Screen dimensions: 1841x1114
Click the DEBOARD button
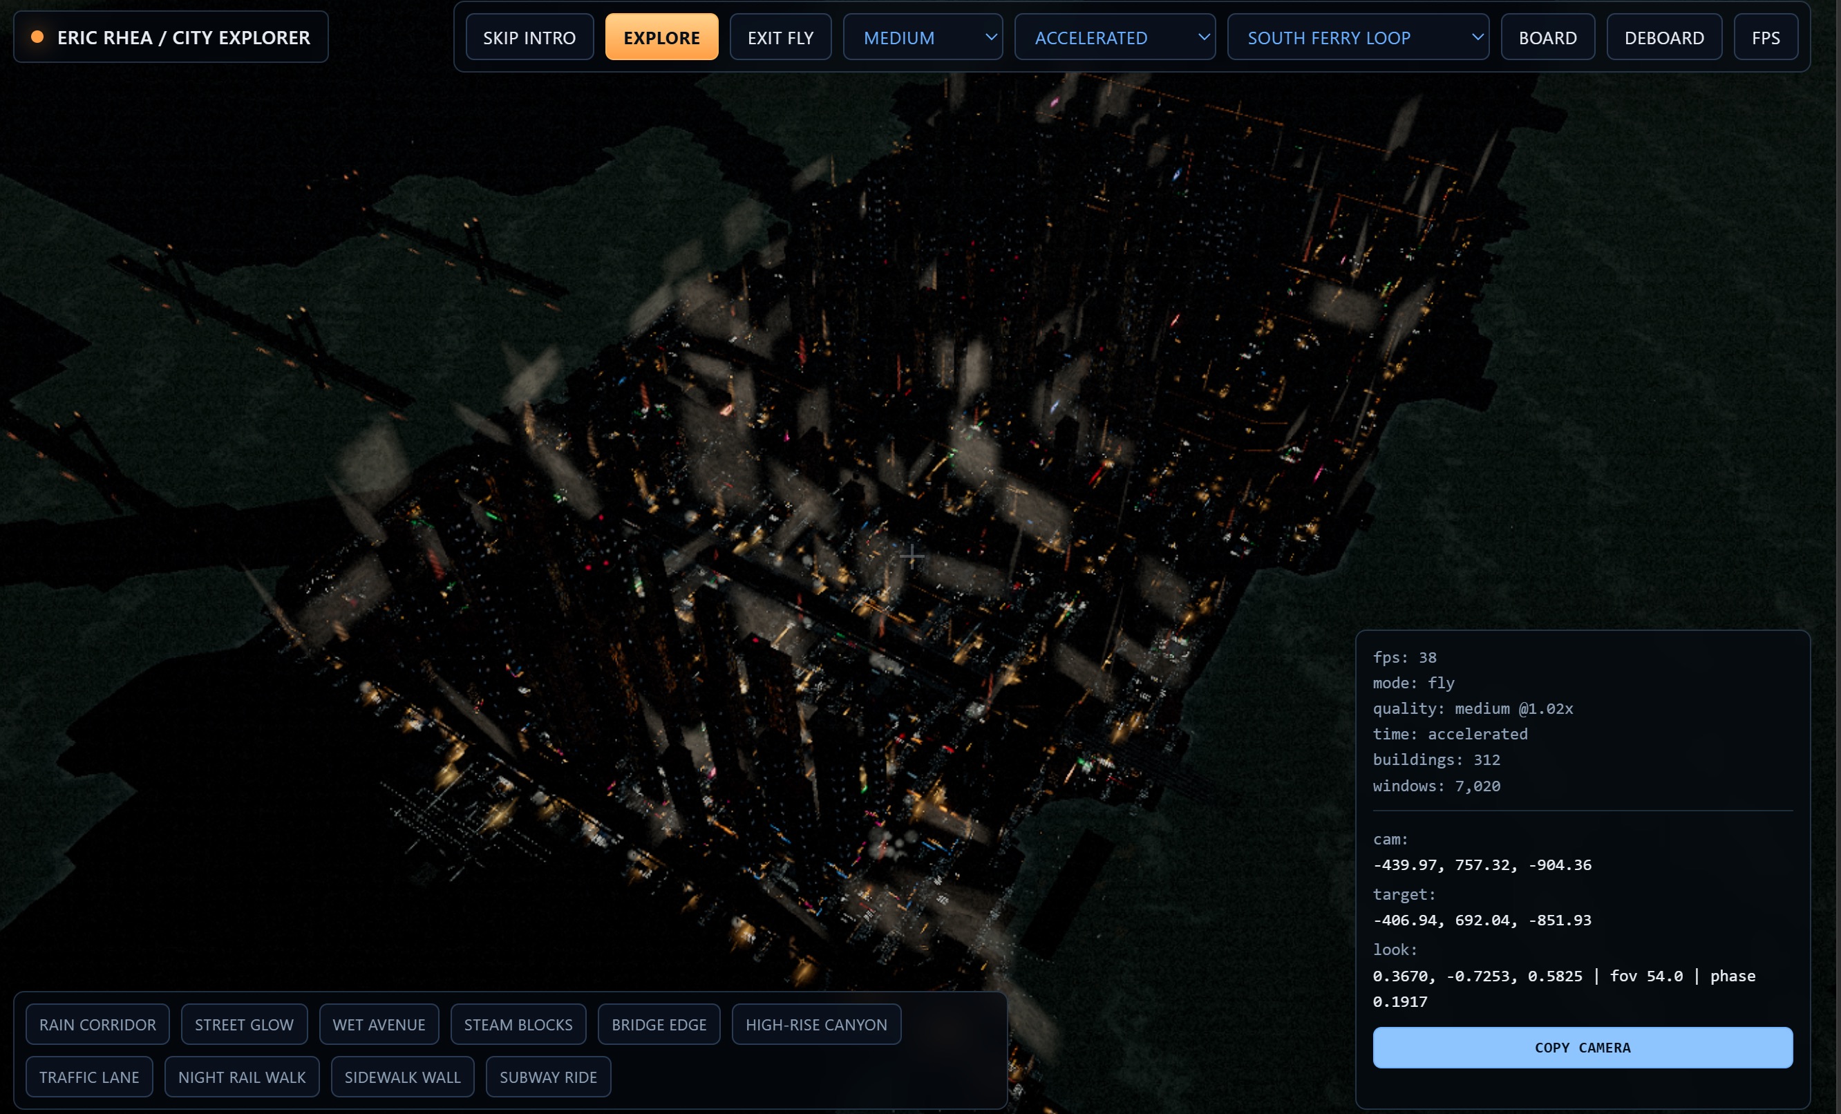pyautogui.click(x=1664, y=37)
